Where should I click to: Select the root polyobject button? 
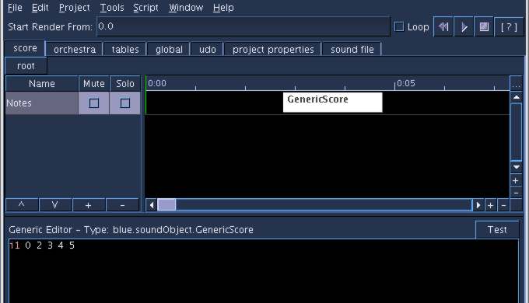click(26, 66)
